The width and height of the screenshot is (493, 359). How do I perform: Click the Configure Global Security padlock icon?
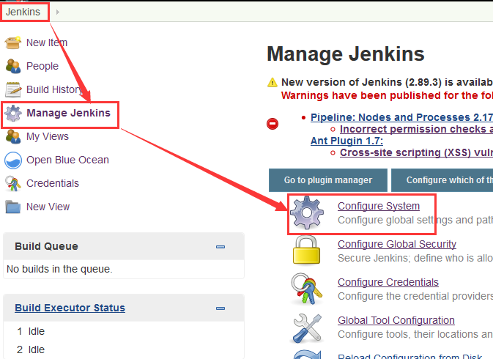(x=306, y=251)
